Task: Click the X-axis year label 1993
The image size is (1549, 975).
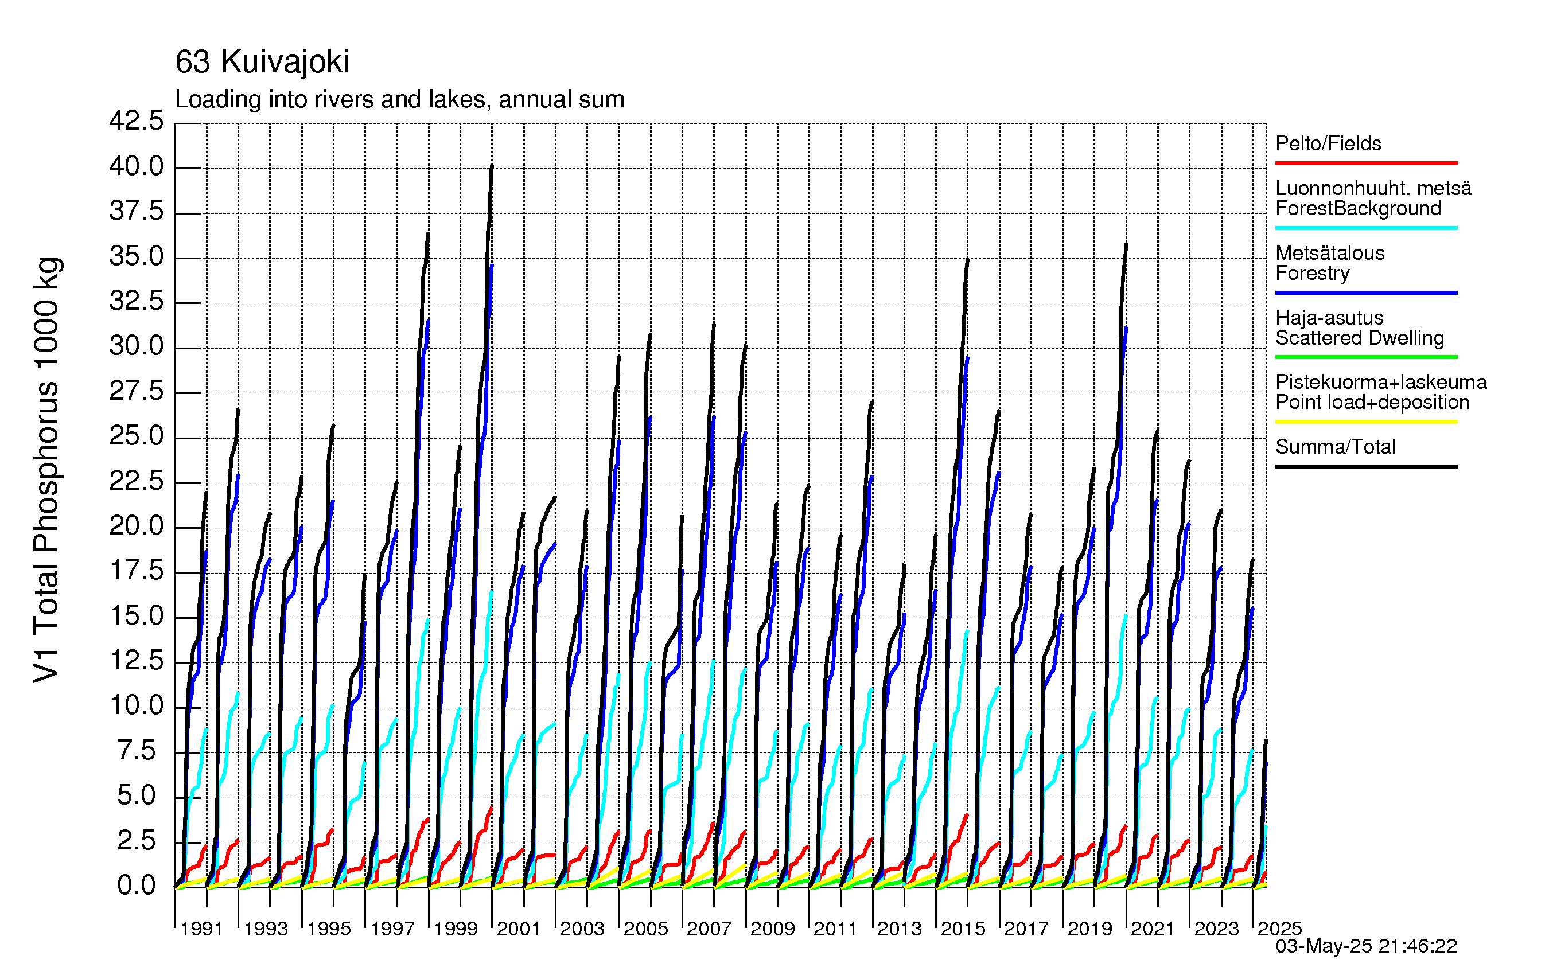Action: click(266, 929)
